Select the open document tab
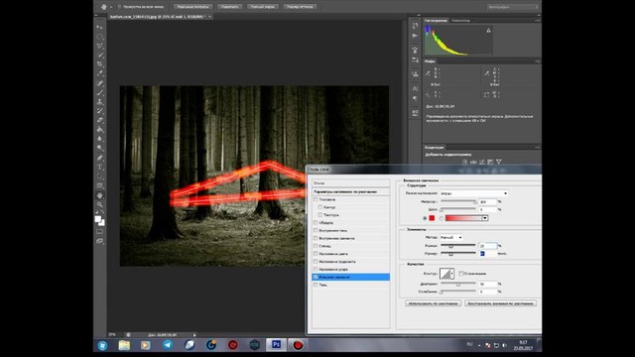This screenshot has height=357, width=635. [161, 17]
